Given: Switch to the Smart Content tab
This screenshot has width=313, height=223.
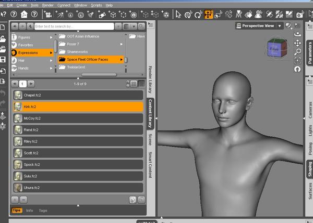Looking at the screenshot, I should pos(150,165).
